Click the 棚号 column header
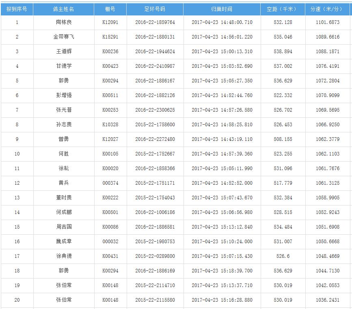 [110, 9]
